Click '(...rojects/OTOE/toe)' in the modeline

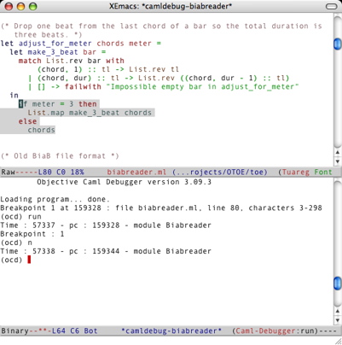pyautogui.click(x=220, y=172)
